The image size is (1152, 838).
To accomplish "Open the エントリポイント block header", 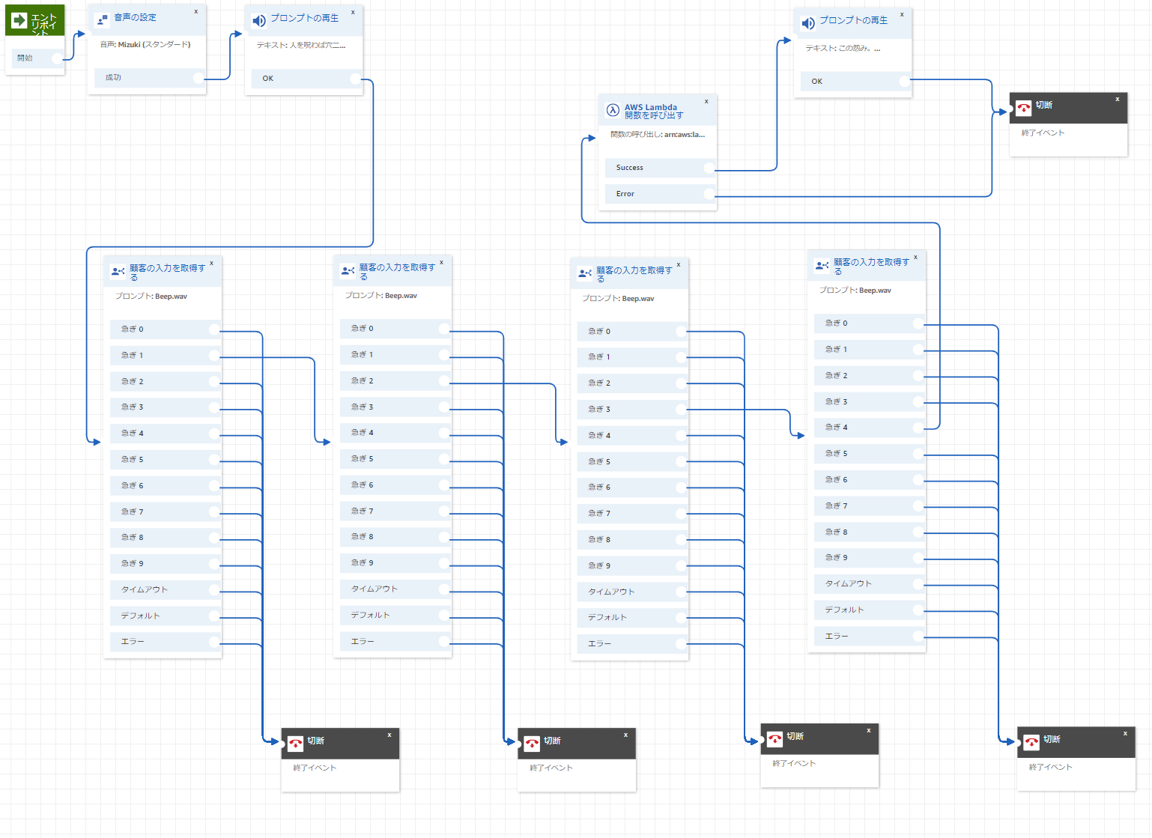I will 34,20.
